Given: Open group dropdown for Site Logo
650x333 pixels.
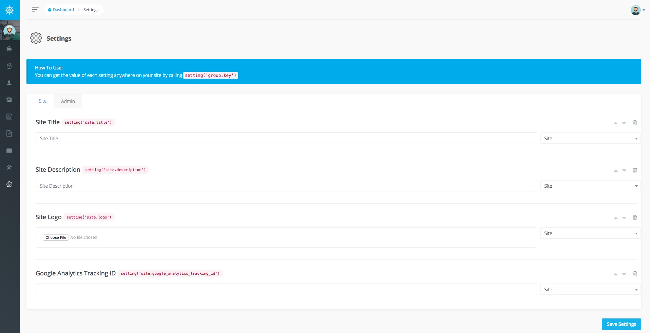Looking at the screenshot, I should coord(590,233).
